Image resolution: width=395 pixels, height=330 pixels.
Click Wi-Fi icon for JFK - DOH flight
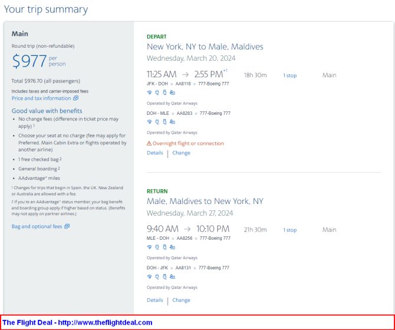(149, 93)
